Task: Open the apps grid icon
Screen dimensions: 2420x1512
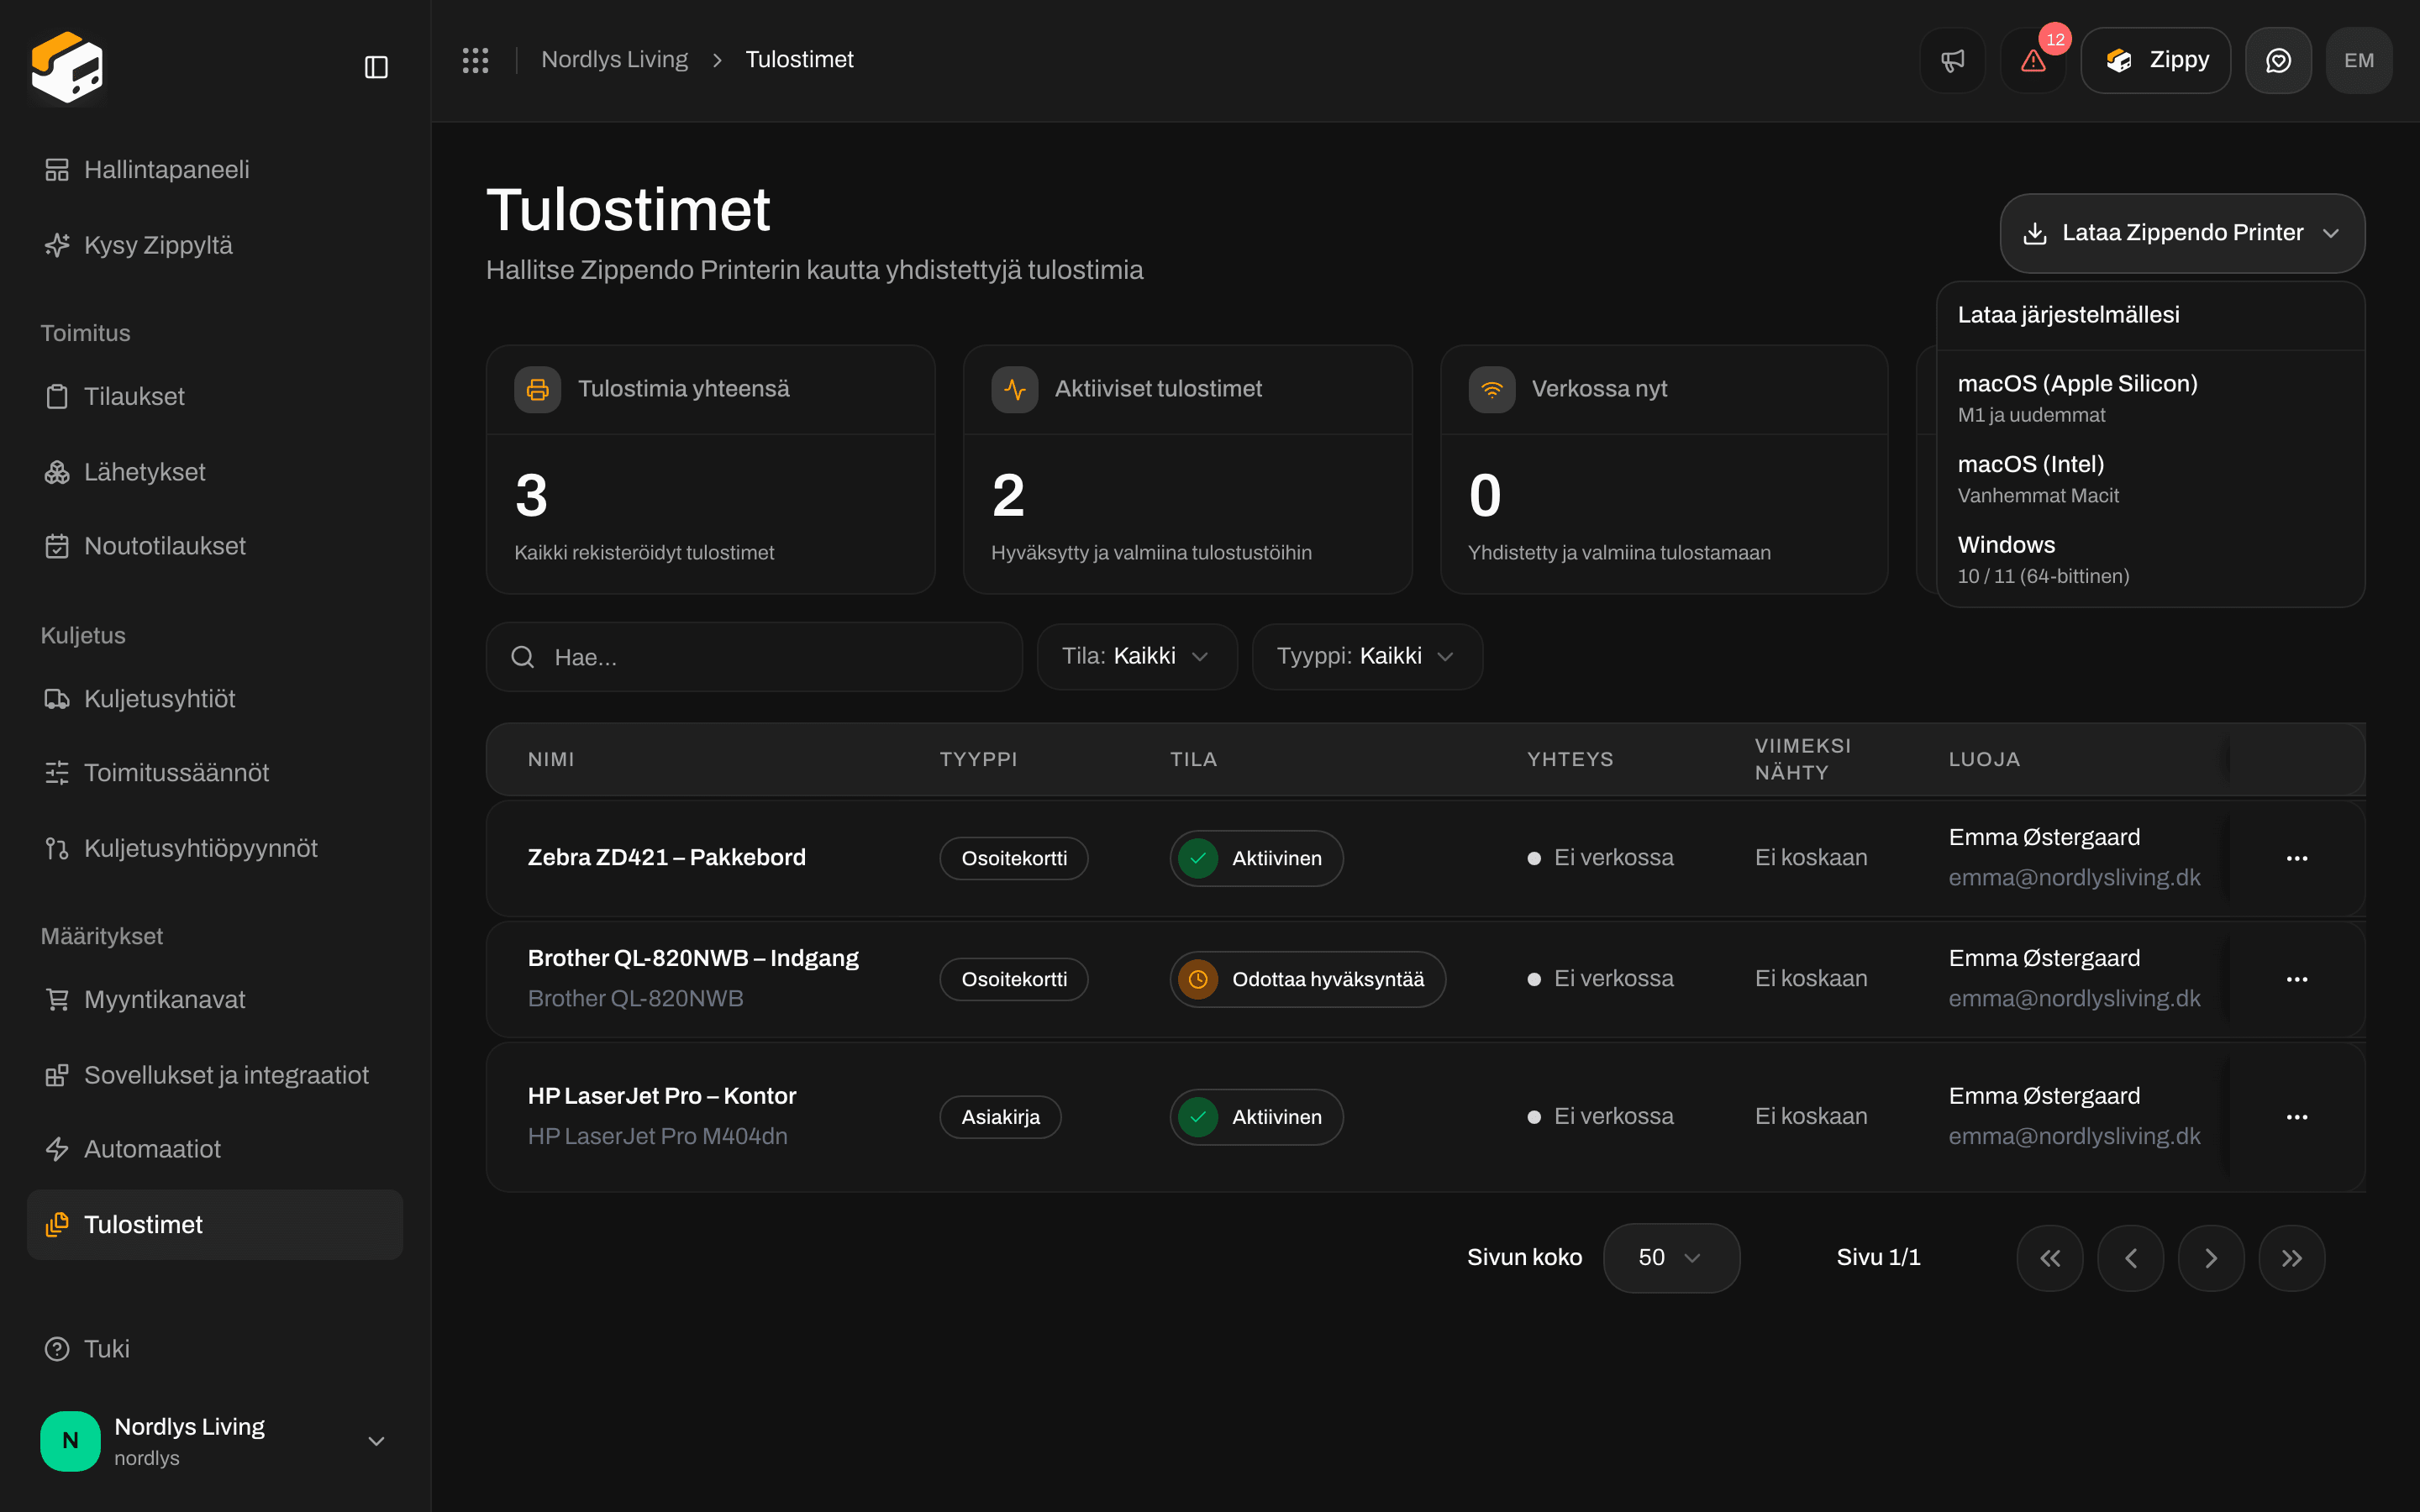Action: 475,60
